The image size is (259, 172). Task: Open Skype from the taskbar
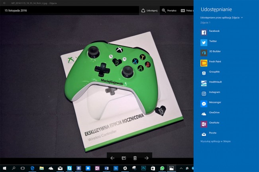tap(69, 168)
